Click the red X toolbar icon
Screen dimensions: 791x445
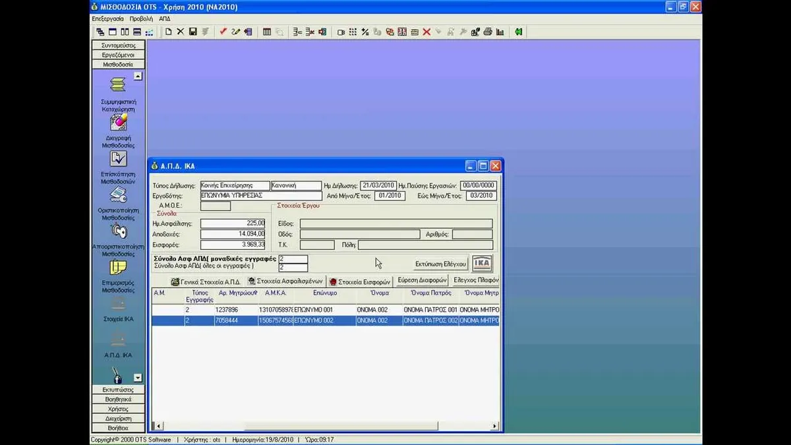point(426,32)
